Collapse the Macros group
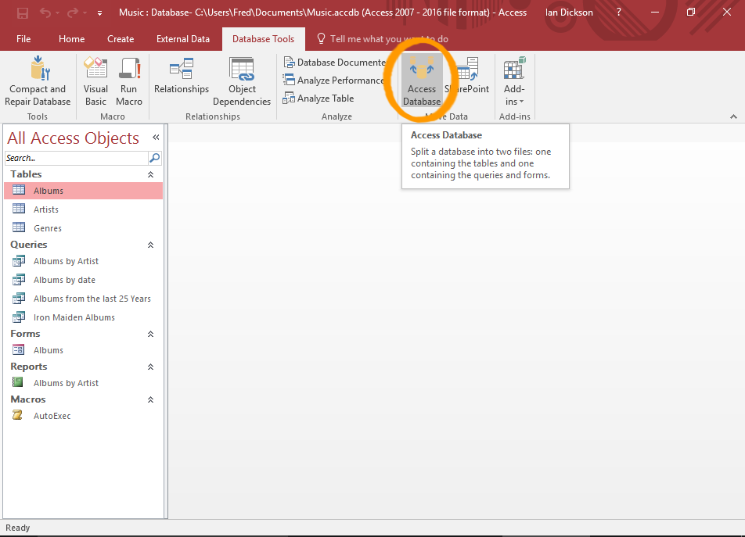Viewport: 745px width, 537px height. point(150,399)
